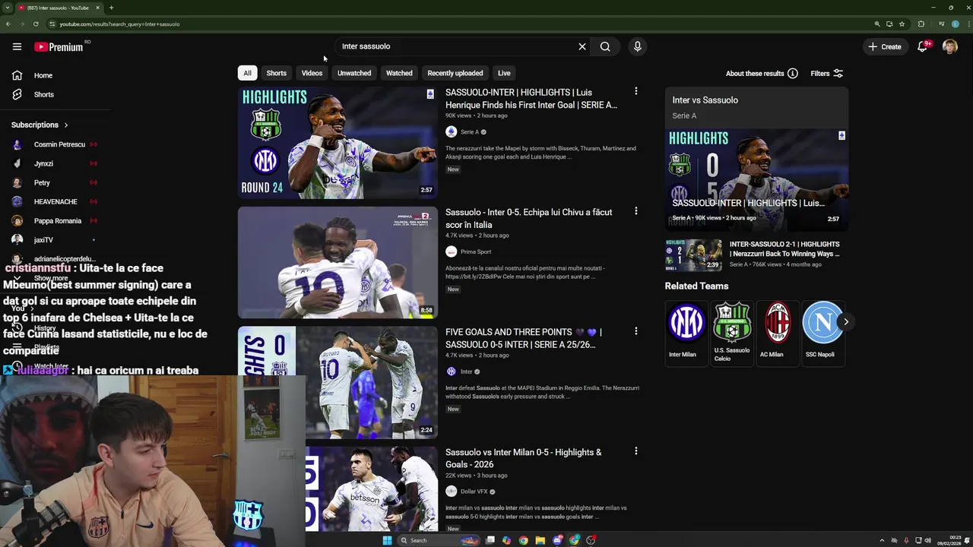The width and height of the screenshot is (973, 547).
Task: Open Discord from the taskbar
Action: click(557, 540)
